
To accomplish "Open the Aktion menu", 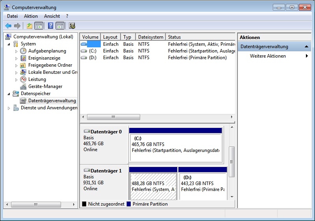I will [x=31, y=16].
